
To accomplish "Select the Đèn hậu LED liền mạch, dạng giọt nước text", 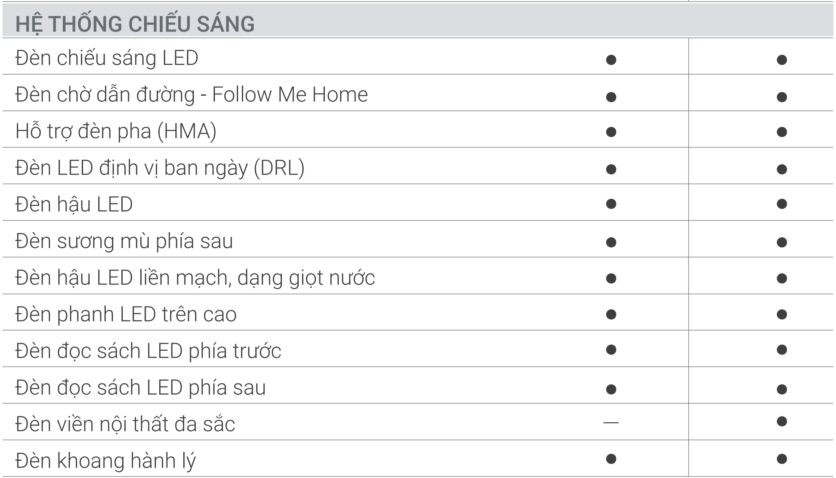I will pyautogui.click(x=195, y=278).
